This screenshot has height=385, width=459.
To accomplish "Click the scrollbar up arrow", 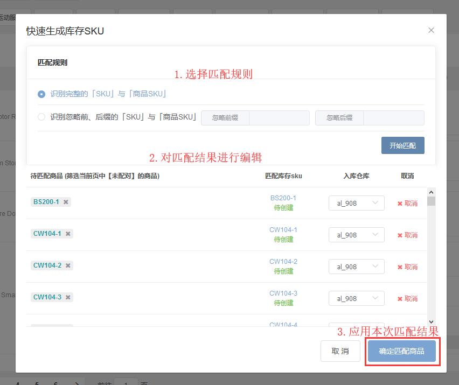I will point(431,192).
